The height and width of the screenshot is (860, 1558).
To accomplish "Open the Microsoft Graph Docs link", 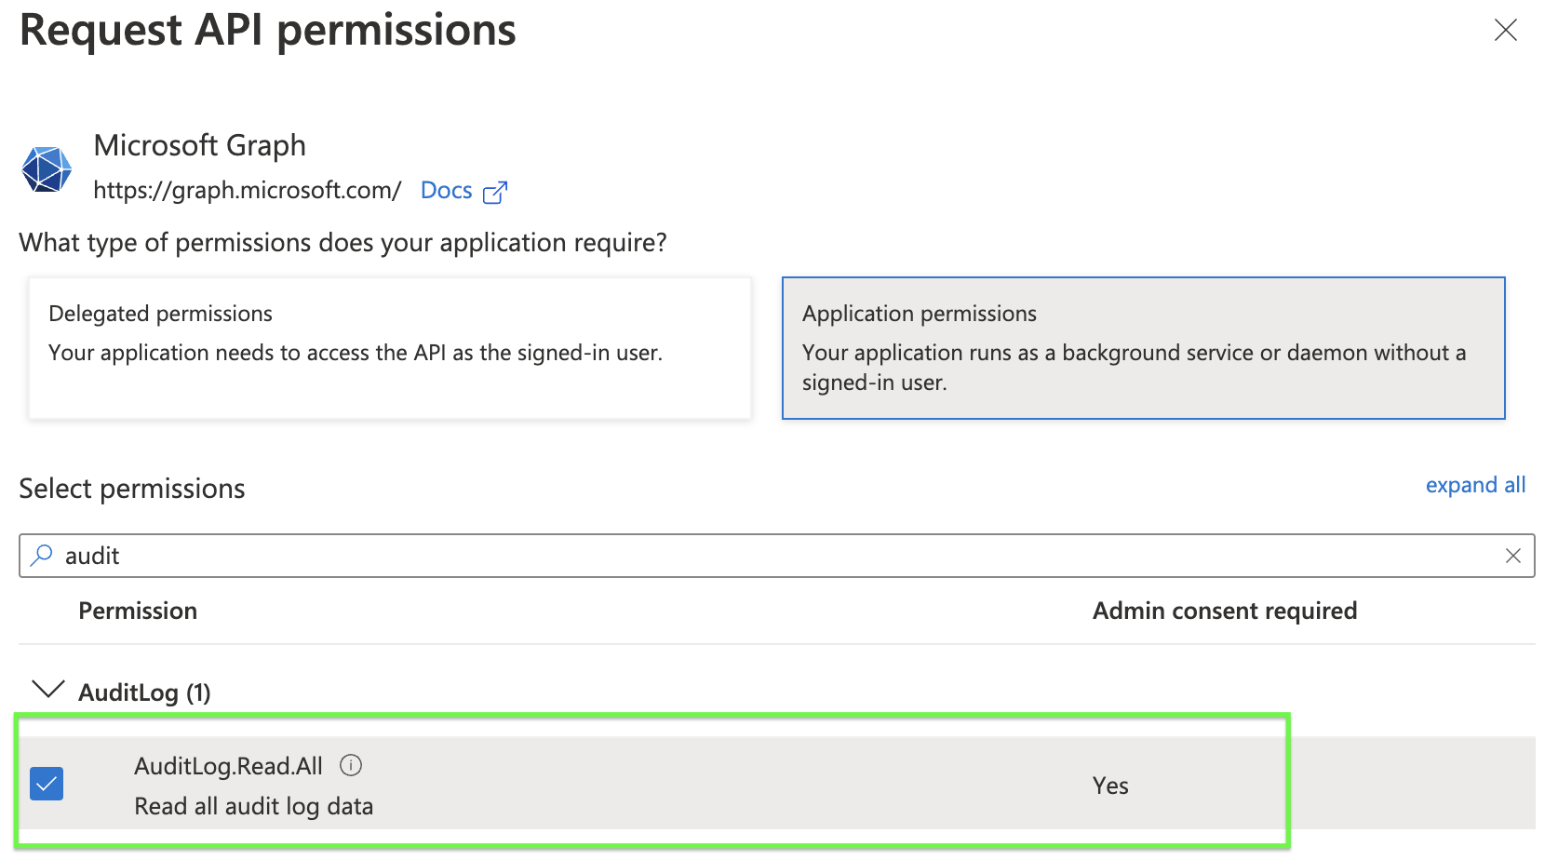I will pyautogui.click(x=447, y=190).
